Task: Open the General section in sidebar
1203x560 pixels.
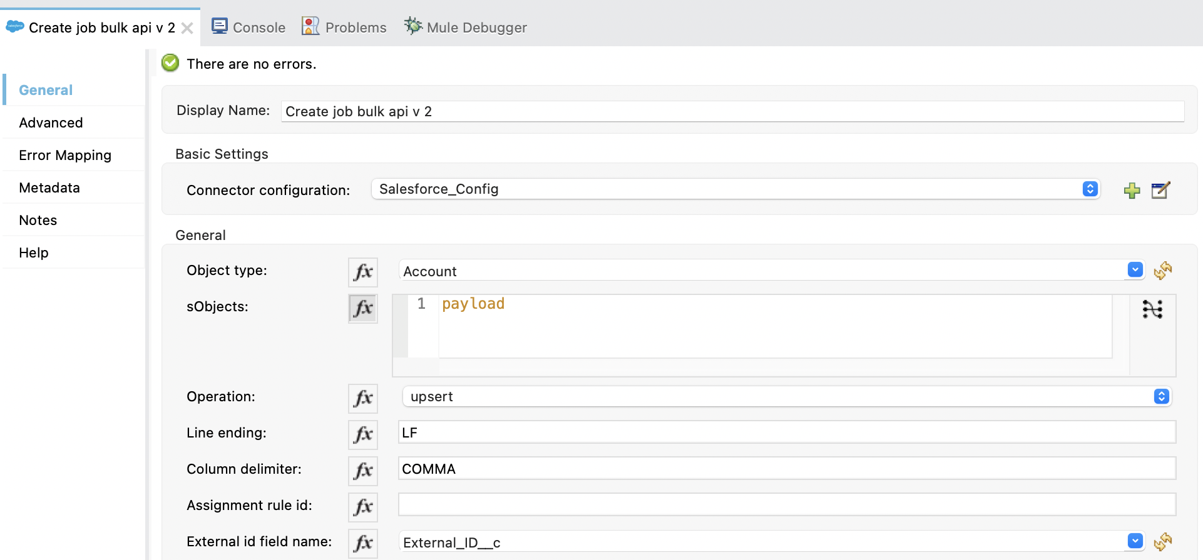Action: 74,90
